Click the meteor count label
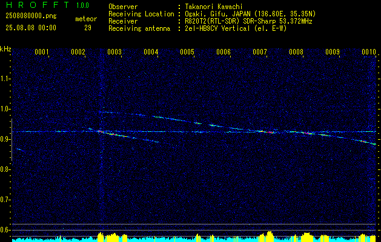Screen dimensions: 381x242 pyautogui.click(x=86, y=19)
